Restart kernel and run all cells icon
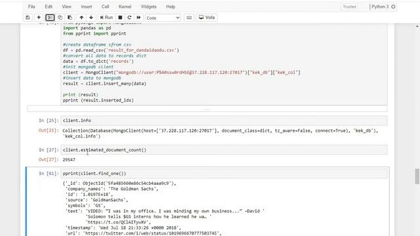 138,18
